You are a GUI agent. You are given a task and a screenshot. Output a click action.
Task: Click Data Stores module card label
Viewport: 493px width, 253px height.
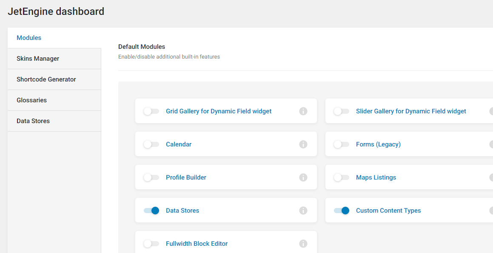[182, 211]
